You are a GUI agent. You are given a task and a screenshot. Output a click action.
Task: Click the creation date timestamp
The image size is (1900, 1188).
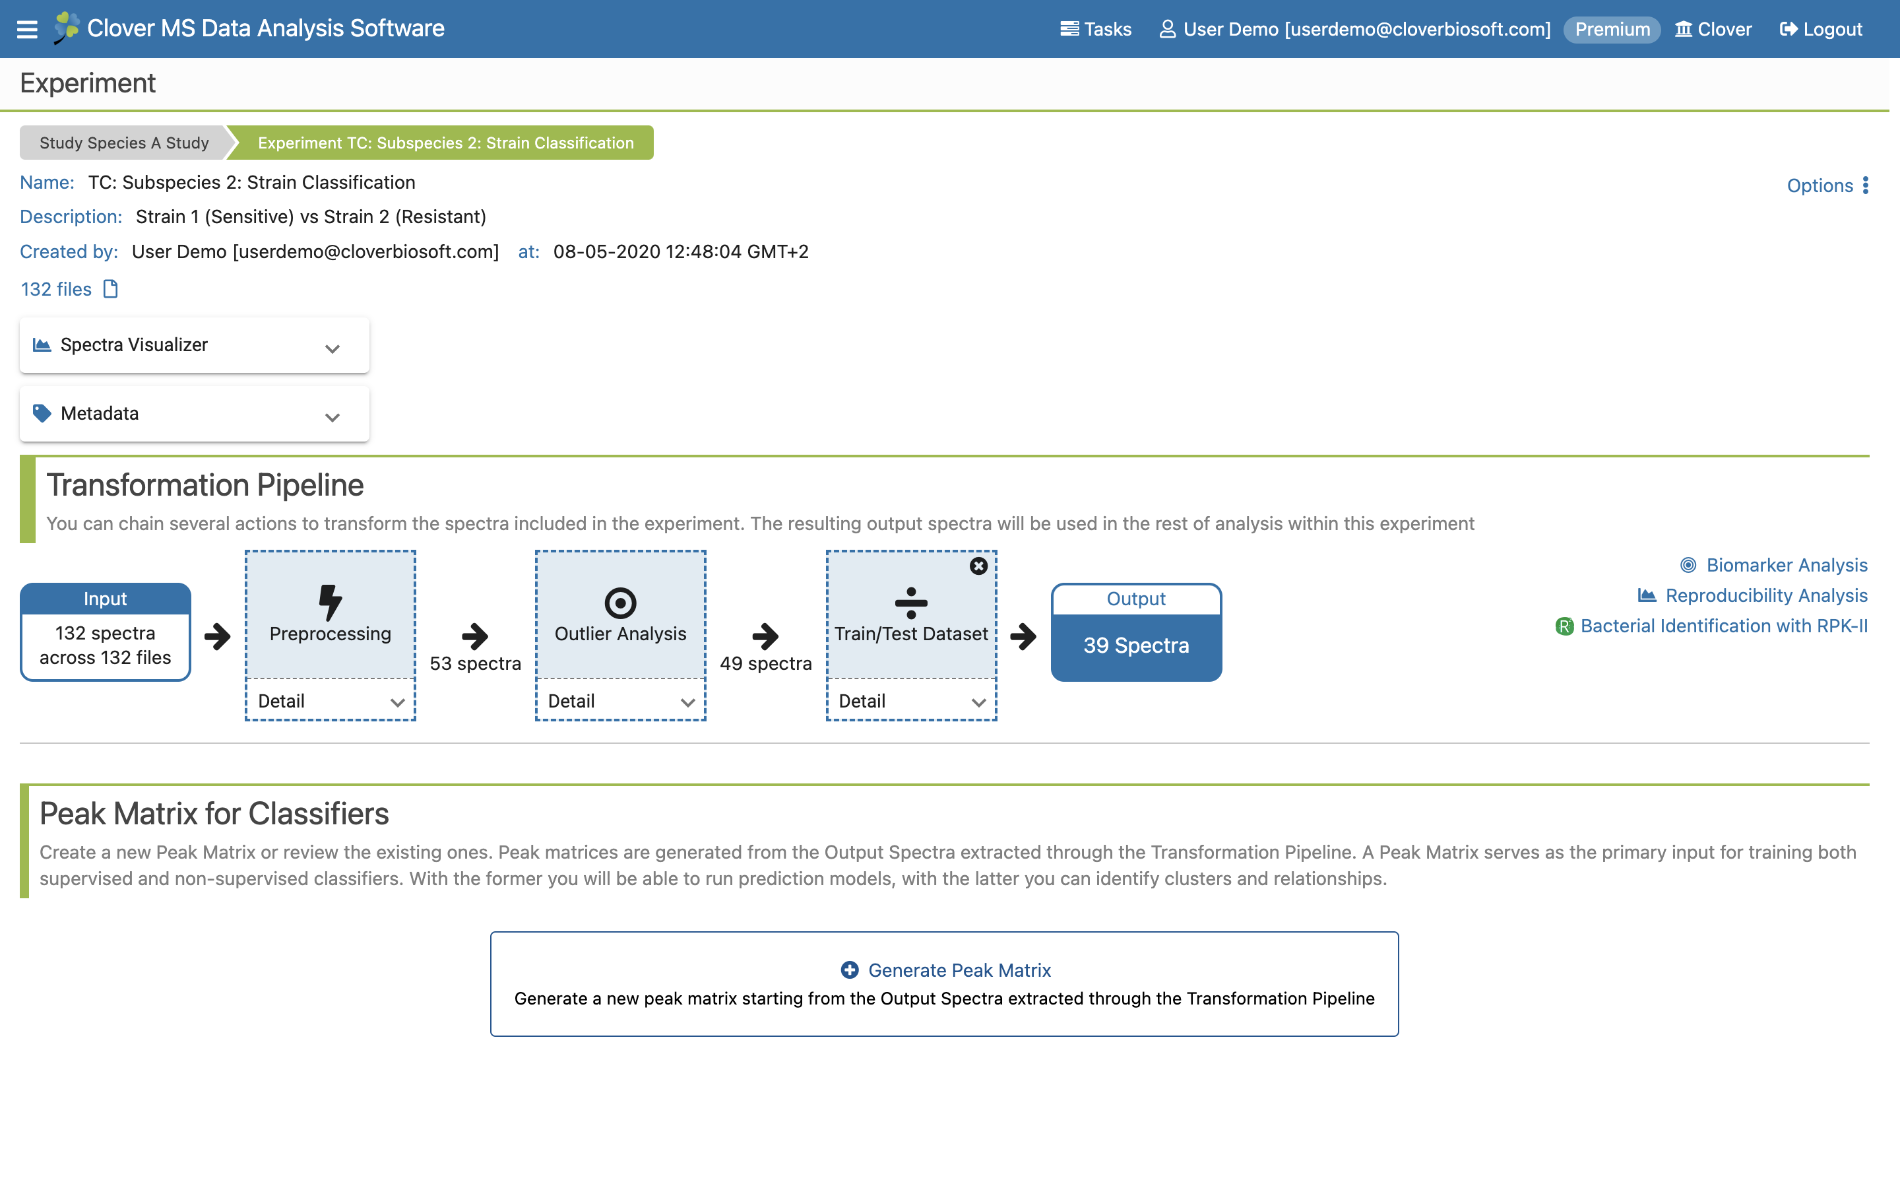pos(681,251)
